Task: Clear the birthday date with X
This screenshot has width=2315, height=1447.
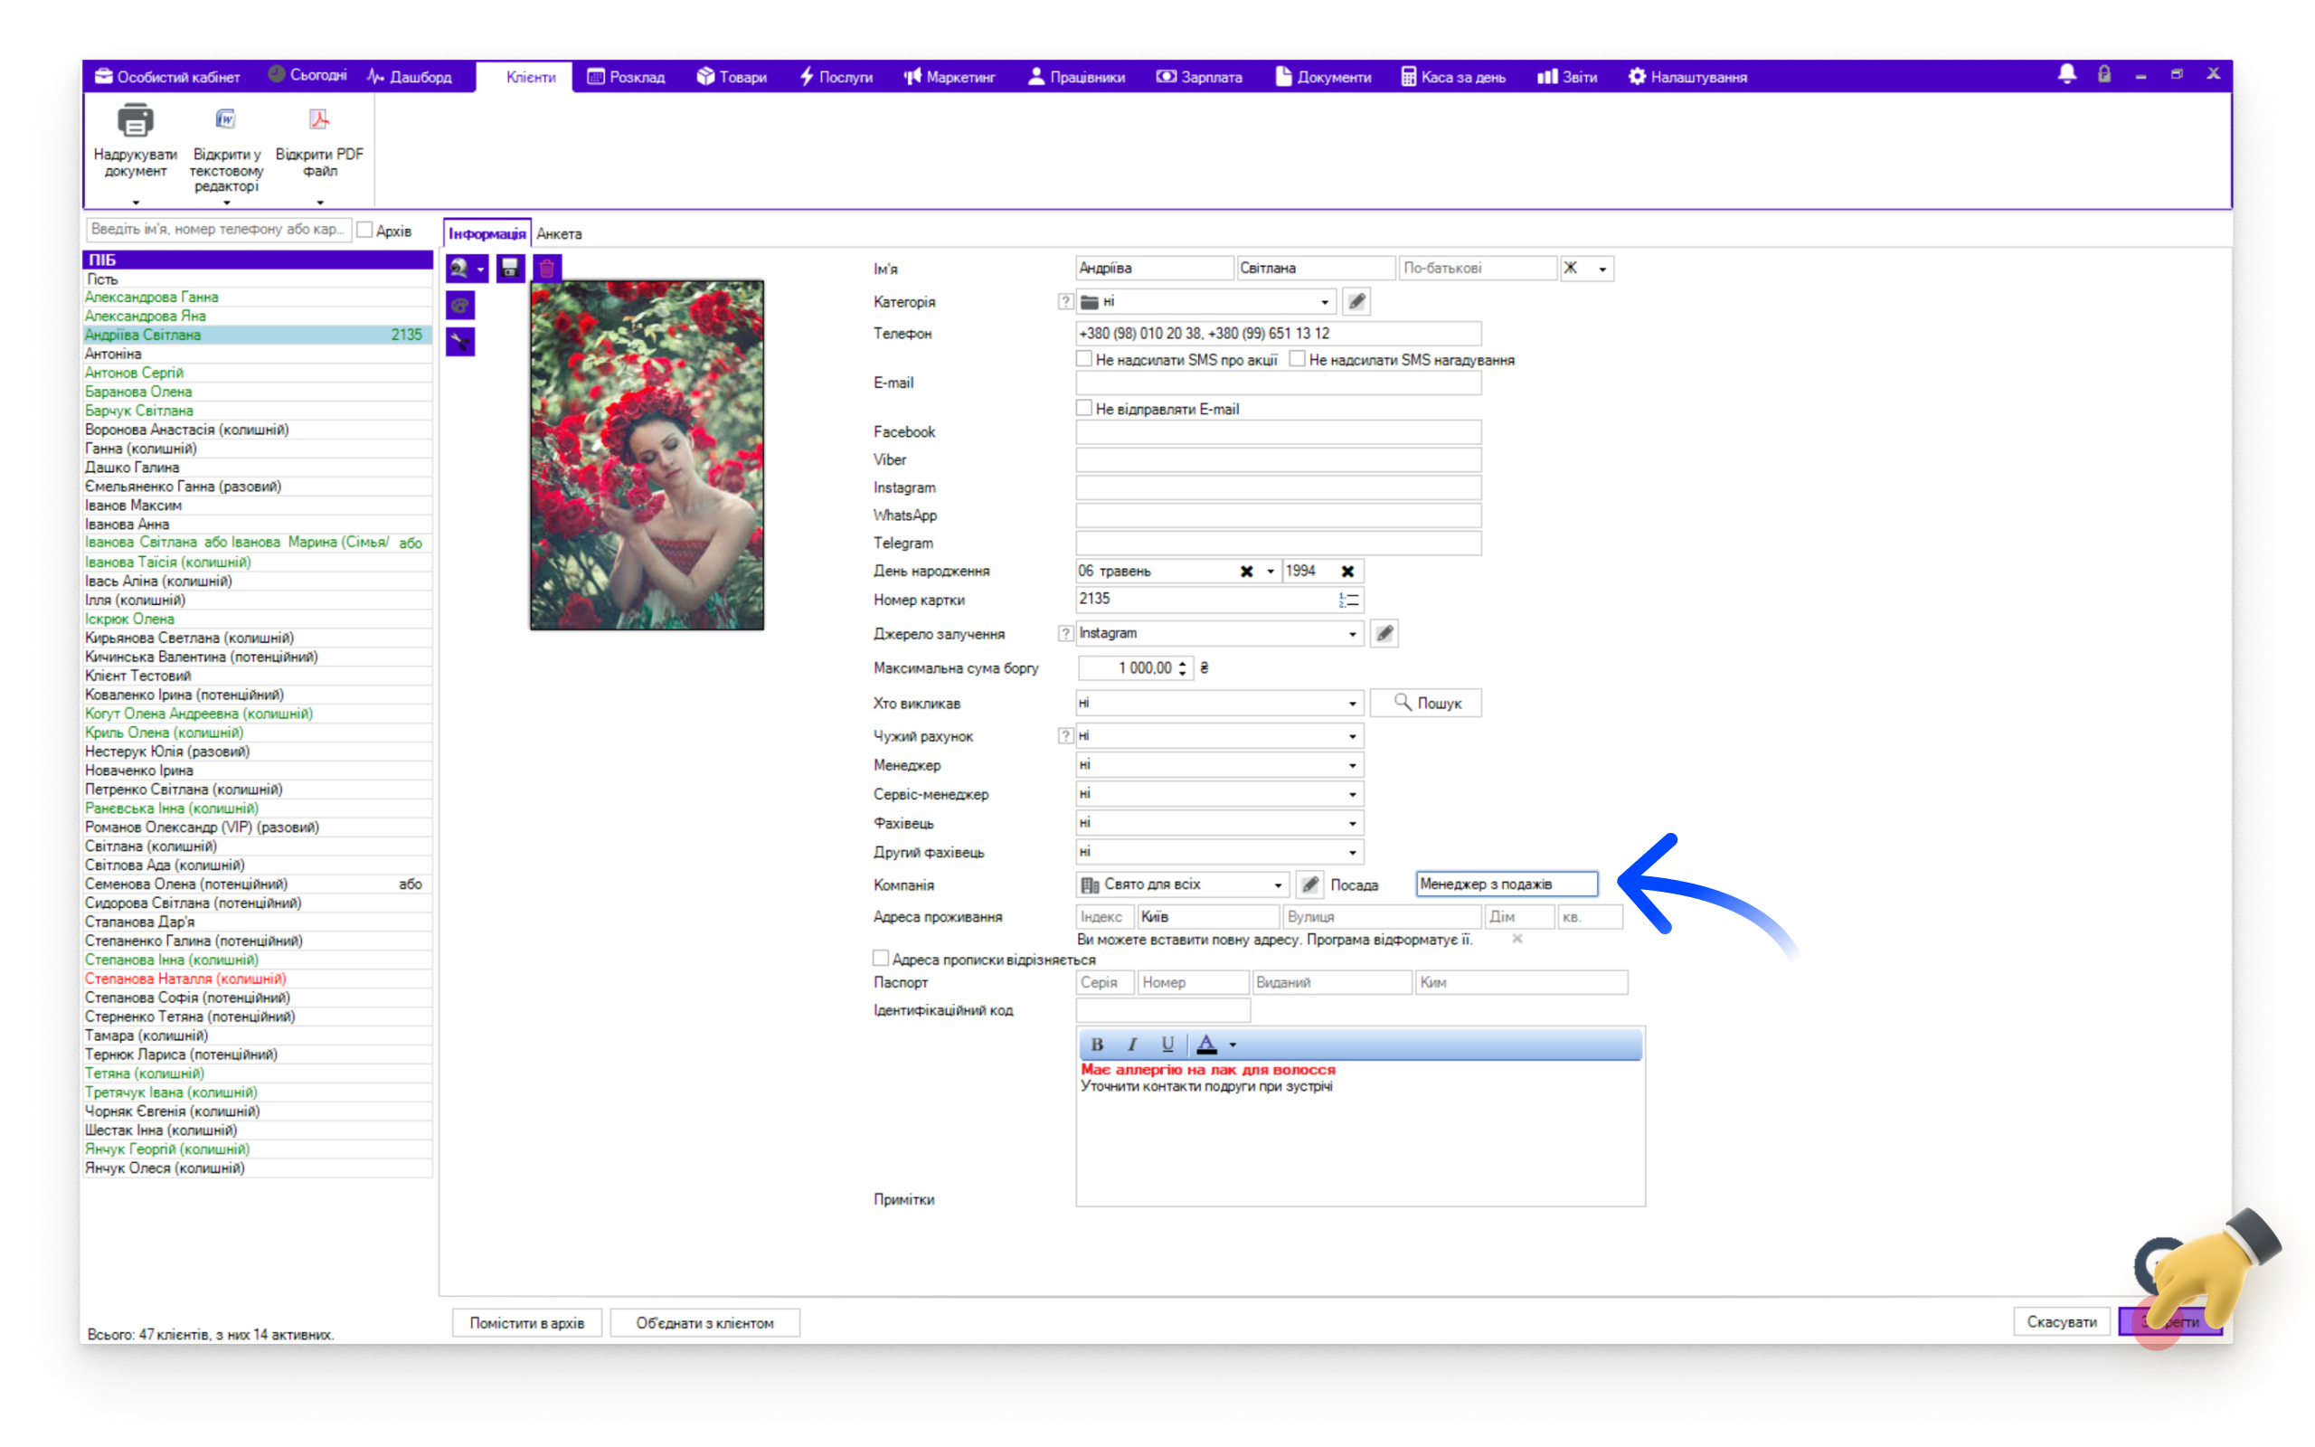Action: [1246, 572]
